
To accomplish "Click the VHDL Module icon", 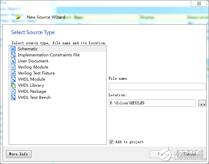I will 13,79.
